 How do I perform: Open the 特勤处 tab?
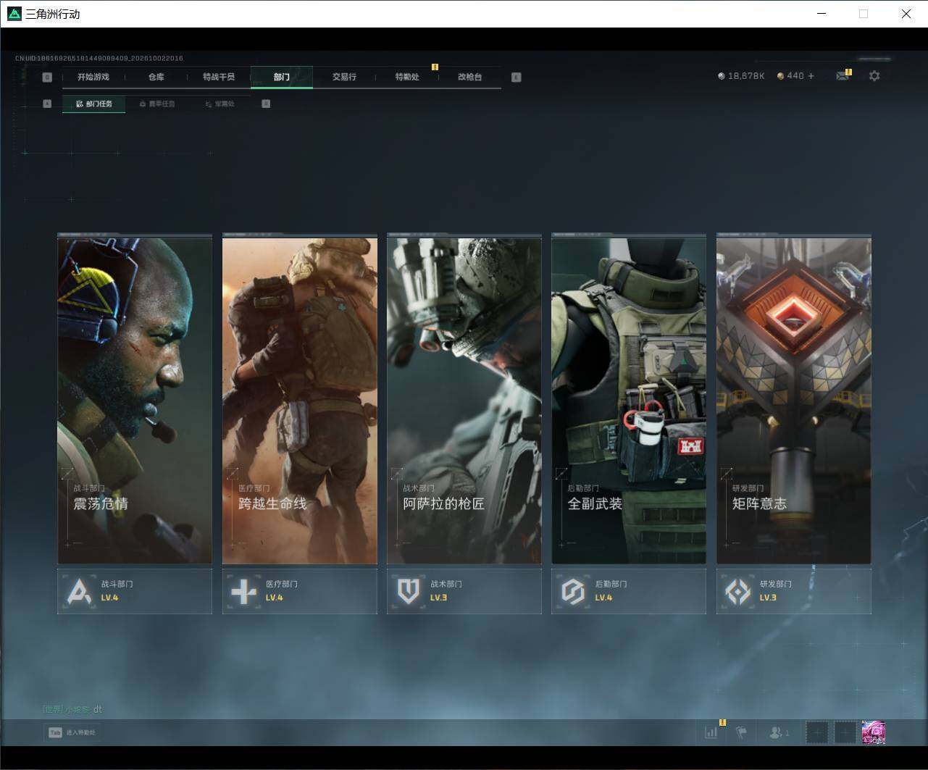click(407, 77)
